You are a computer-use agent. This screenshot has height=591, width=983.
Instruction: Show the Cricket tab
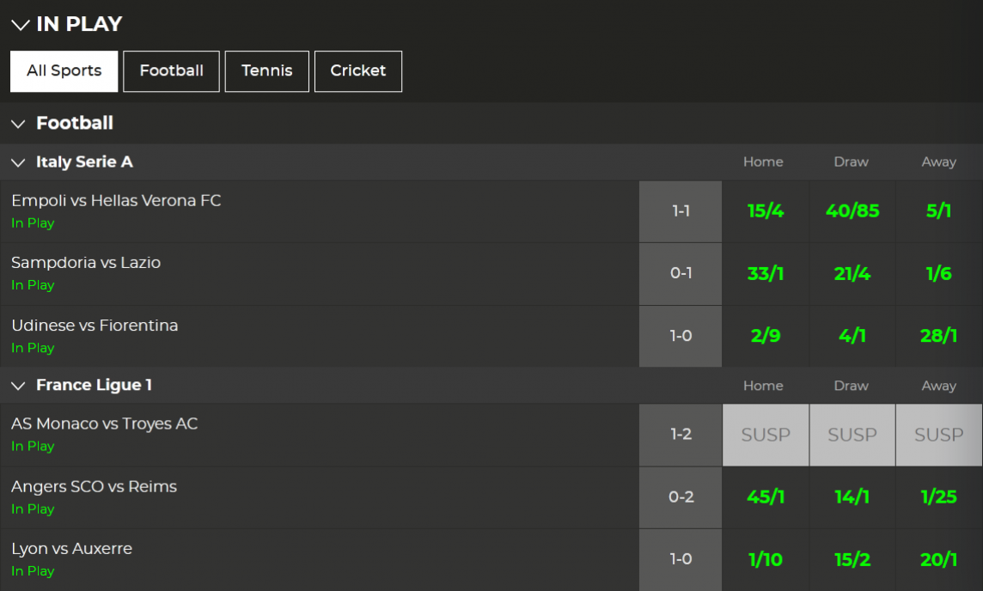coord(357,71)
